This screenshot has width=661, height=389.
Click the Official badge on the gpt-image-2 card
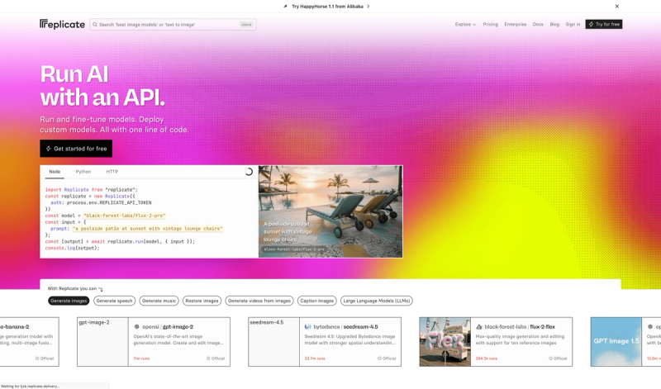(216, 358)
